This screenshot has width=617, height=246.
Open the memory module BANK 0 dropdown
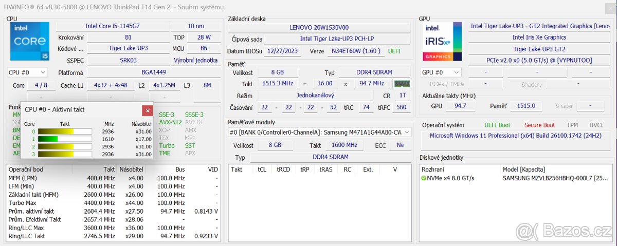click(x=320, y=133)
